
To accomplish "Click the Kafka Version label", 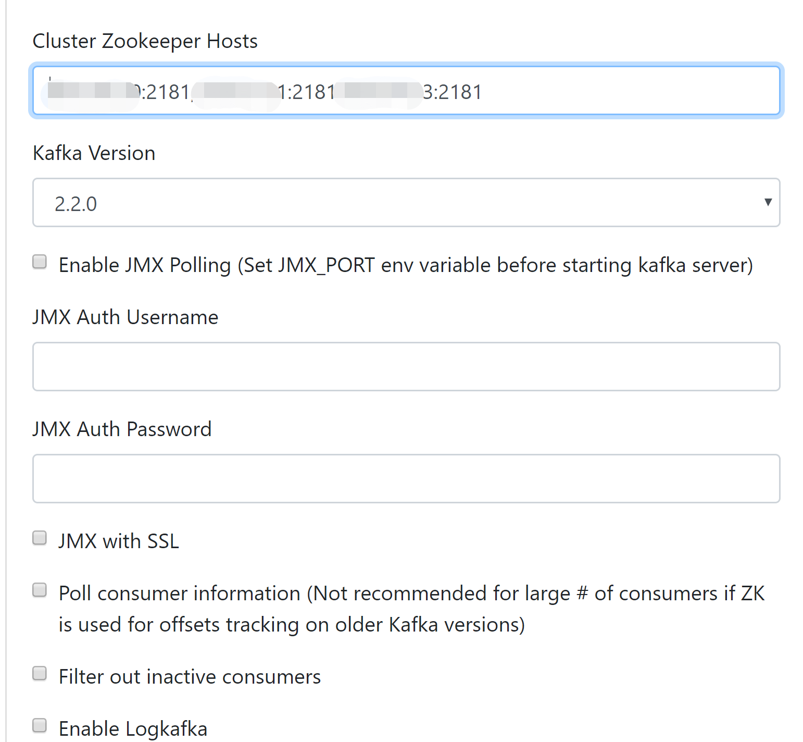I will click(x=94, y=153).
